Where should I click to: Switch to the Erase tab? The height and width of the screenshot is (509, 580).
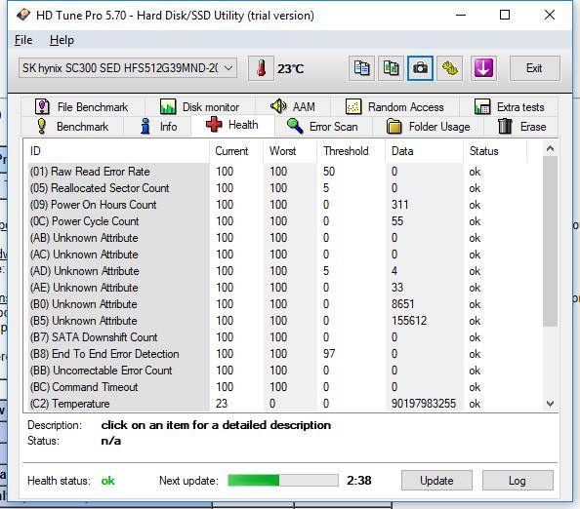click(521, 127)
